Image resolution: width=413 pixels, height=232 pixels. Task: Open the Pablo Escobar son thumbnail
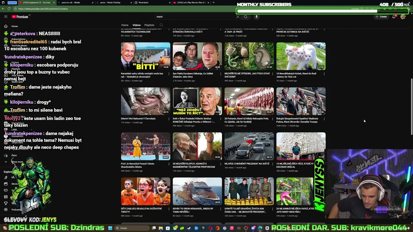(197, 56)
